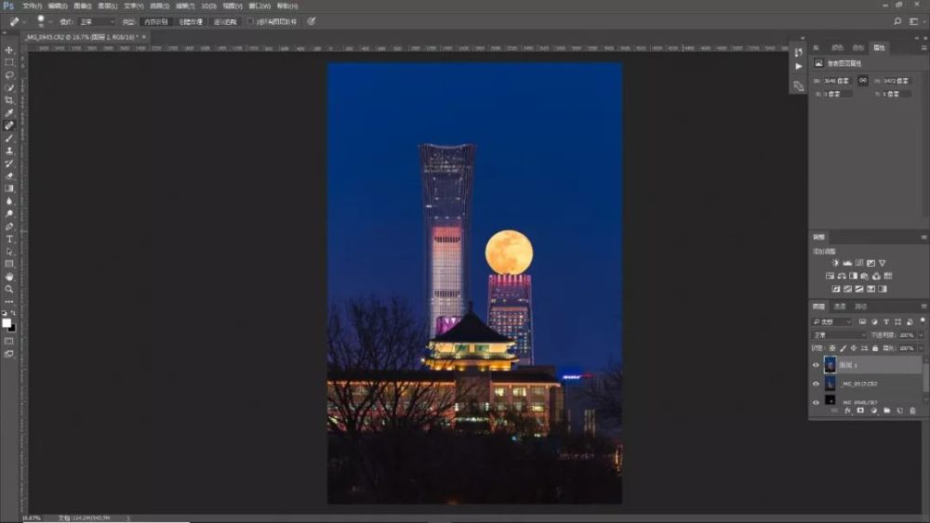This screenshot has width=930, height=523.
Task: Select the Brush tool
Action: pos(9,138)
